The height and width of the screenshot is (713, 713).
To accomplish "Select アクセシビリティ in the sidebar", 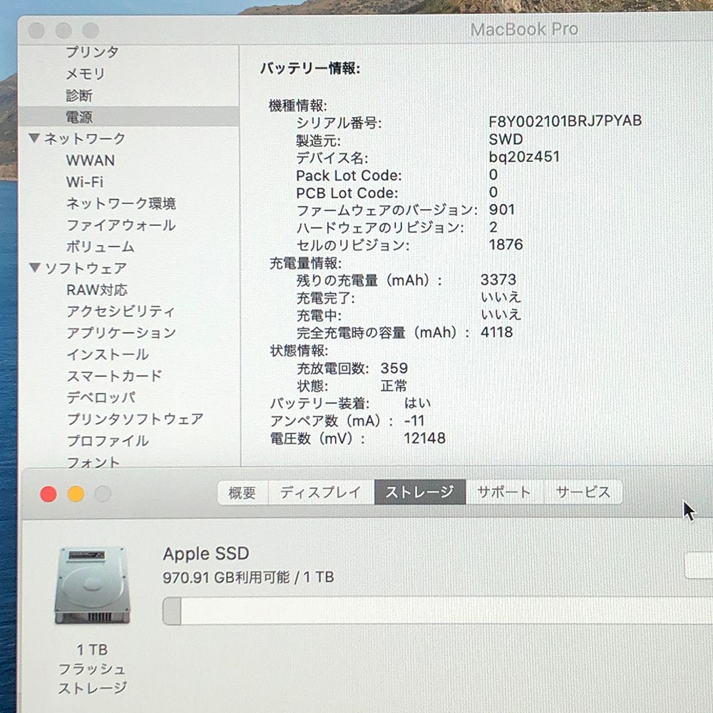I will tap(120, 311).
